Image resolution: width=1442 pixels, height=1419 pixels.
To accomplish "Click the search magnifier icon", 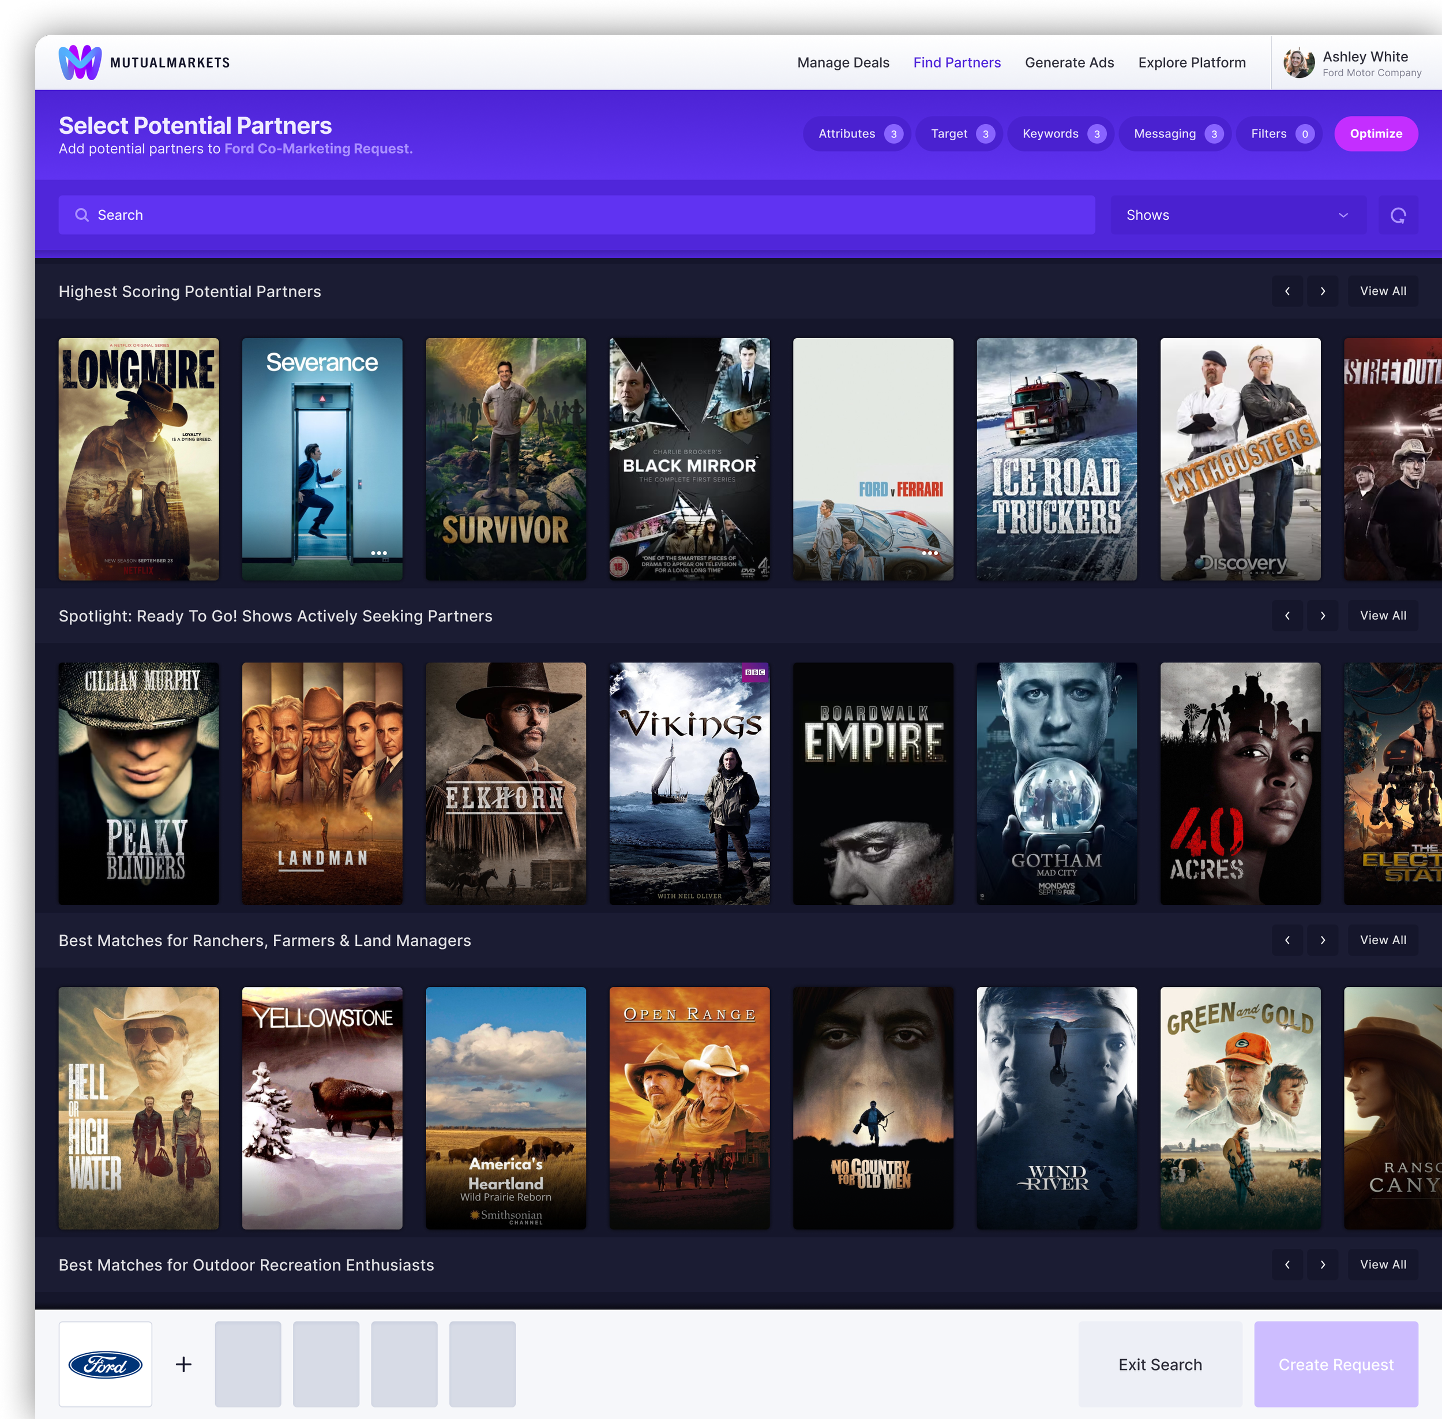I will click(x=82, y=215).
